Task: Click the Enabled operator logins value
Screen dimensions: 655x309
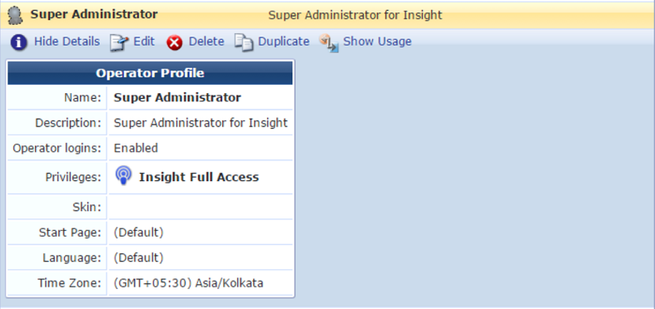Action: pyautogui.click(x=136, y=148)
